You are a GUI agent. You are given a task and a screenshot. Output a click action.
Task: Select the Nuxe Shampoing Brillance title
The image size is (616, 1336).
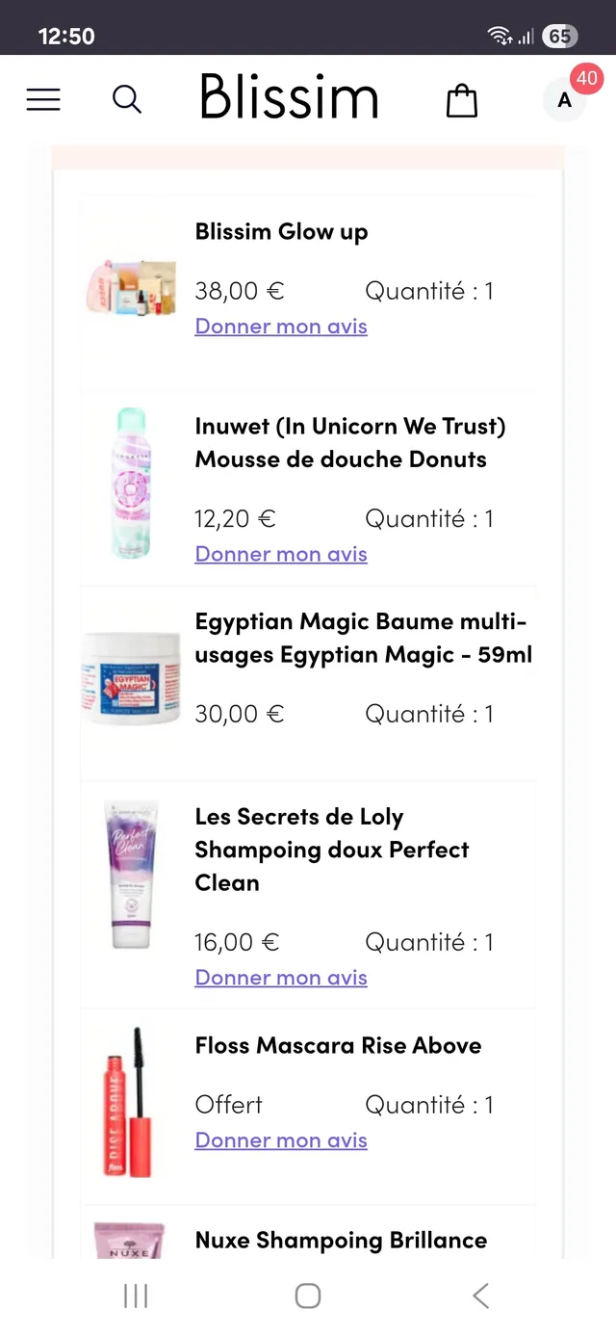(341, 1240)
